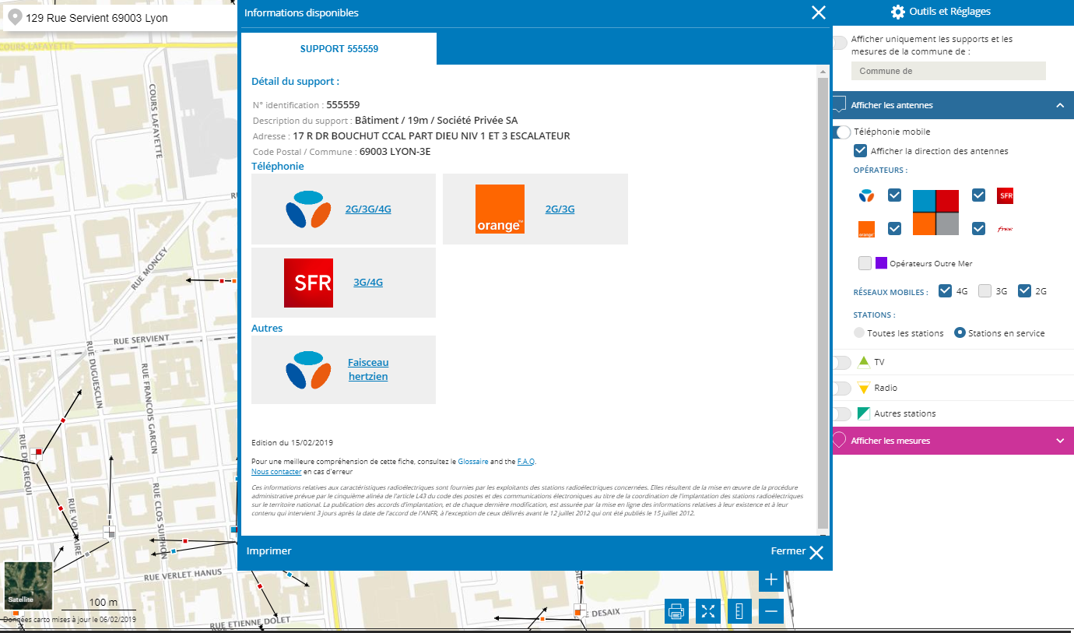Uncheck the 4G network checkbox
The height and width of the screenshot is (633, 1074).
(946, 291)
